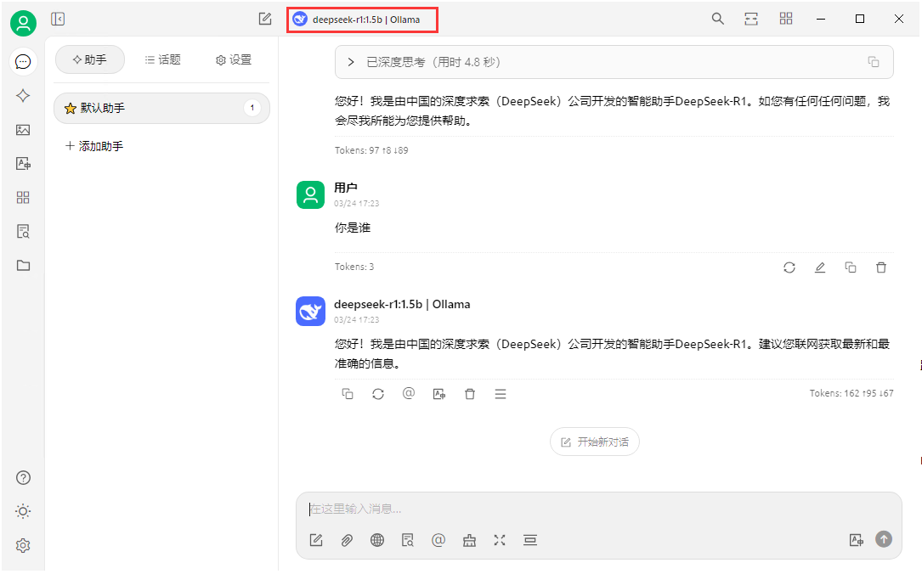Click new topic icon in input toolbar
This screenshot has width=922, height=574.
point(316,540)
